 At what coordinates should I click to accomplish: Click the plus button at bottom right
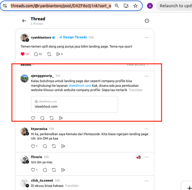coord(189,188)
